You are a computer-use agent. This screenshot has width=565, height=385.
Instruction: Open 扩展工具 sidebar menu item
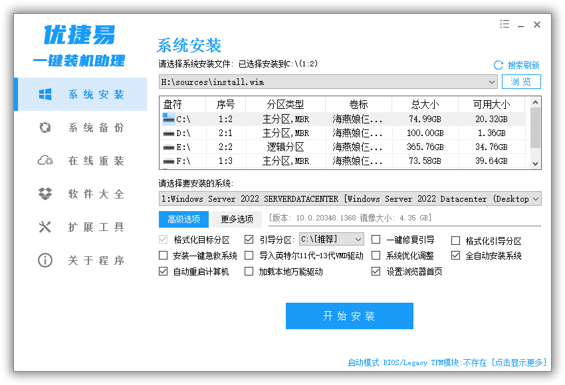81,226
